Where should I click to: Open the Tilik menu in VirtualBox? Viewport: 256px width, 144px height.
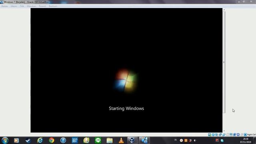22,6
